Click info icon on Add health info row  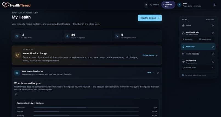pyautogui.click(x=213, y=33)
